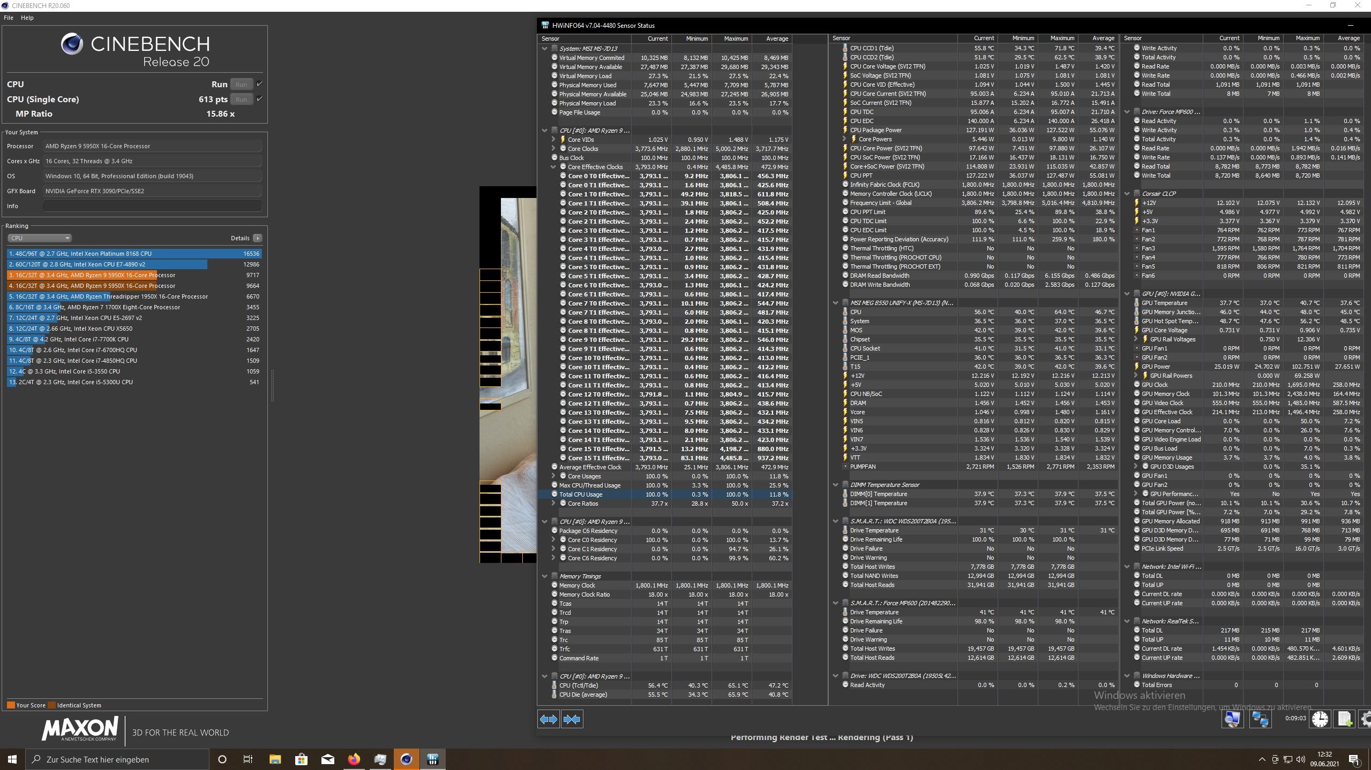Click the collapse columns arrows icon in HWiNFO
The height and width of the screenshot is (770, 1371).
point(572,719)
